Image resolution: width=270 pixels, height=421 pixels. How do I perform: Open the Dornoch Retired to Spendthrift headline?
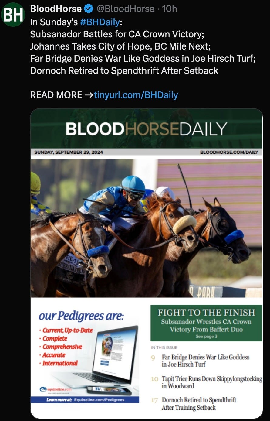click(199, 404)
